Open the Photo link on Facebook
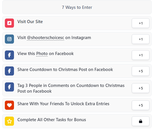Viewport: 154px width, 130px height. (x=42, y=54)
